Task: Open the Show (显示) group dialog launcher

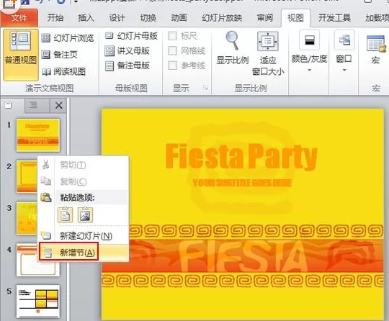Action: pyautogui.click(x=205, y=88)
